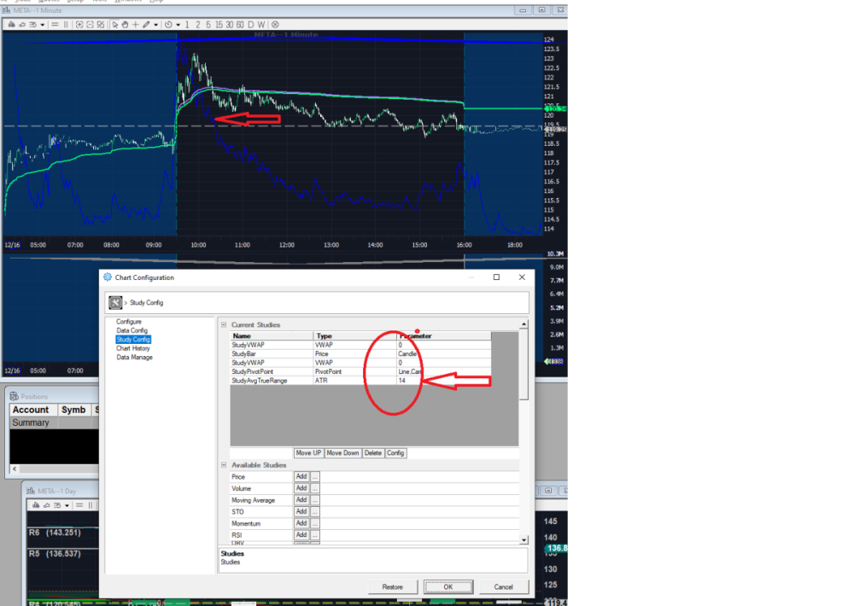Viewport: 854px width, 606px height.
Task: Click the horizontal lines icon in toolbar
Action: point(55,25)
